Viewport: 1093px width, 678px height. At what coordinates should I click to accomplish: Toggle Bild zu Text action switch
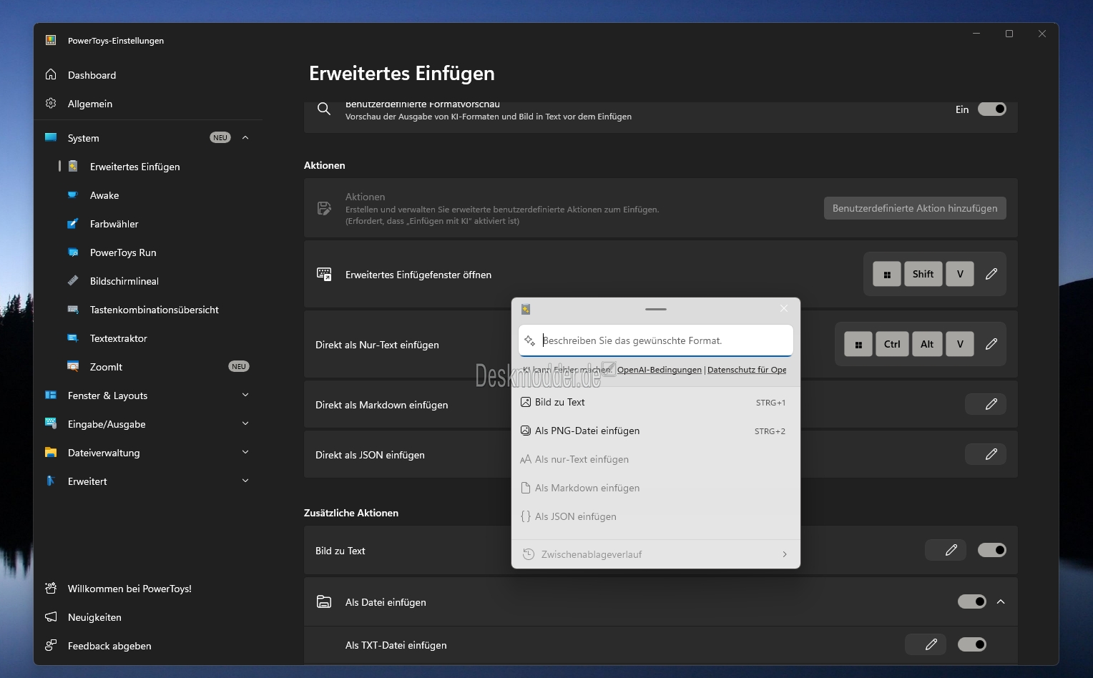pos(992,550)
